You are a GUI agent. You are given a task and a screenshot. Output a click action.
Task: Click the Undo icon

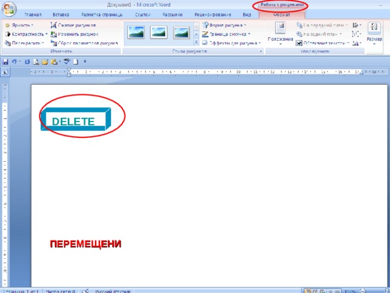14,62
